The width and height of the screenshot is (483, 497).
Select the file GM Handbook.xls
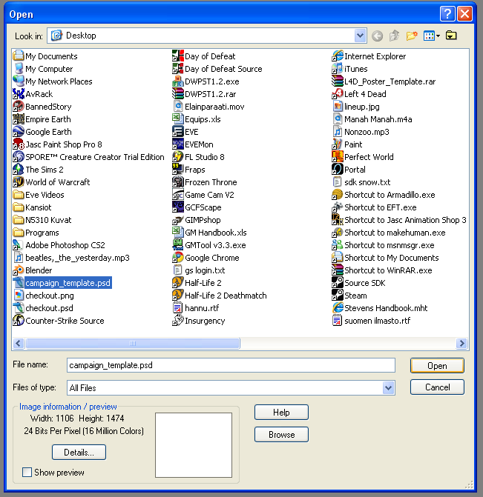(x=209, y=233)
